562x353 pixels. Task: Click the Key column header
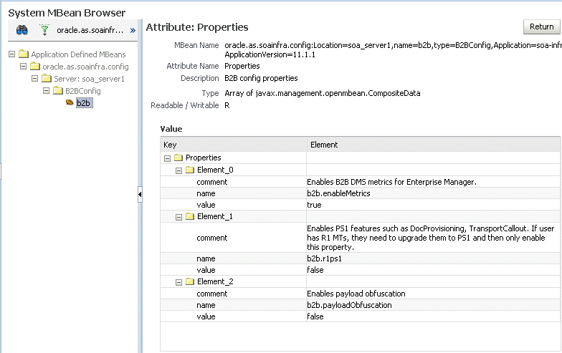coord(234,145)
